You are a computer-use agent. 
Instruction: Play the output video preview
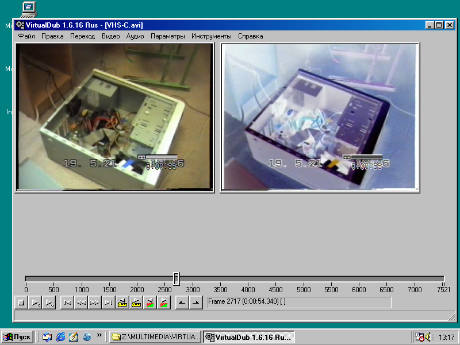pyautogui.click(x=49, y=303)
